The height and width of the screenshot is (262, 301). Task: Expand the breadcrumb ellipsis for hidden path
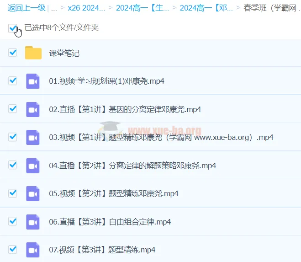pyautogui.click(x=54, y=8)
